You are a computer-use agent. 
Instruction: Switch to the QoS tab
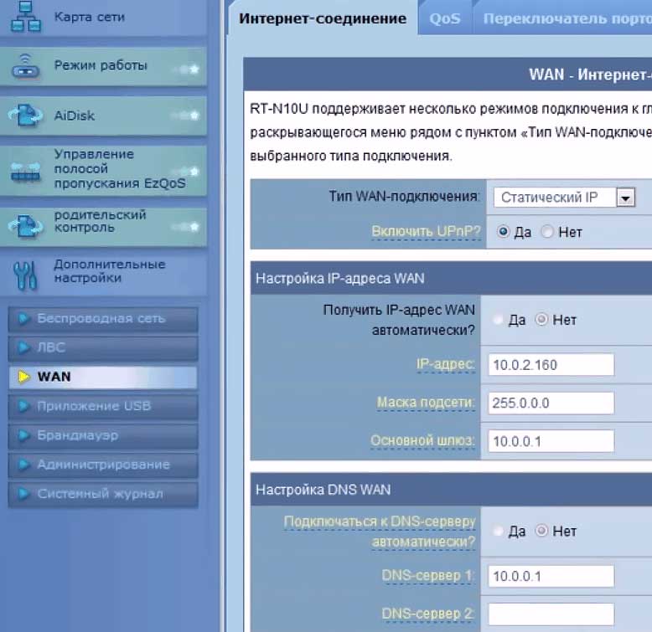pyautogui.click(x=445, y=18)
